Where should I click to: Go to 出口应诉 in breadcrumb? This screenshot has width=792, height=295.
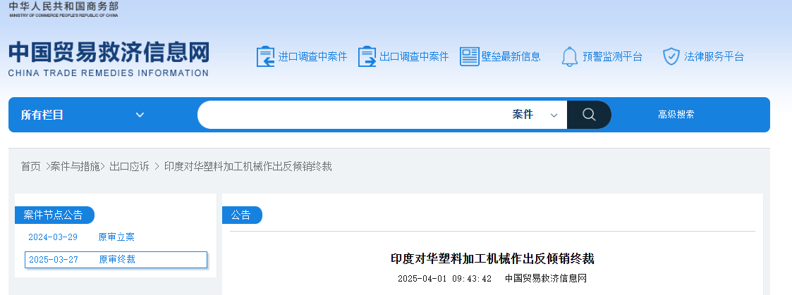pos(130,166)
